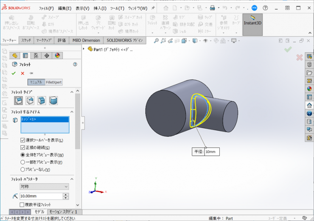Confirm the fillet with the green checkmark

14,73
